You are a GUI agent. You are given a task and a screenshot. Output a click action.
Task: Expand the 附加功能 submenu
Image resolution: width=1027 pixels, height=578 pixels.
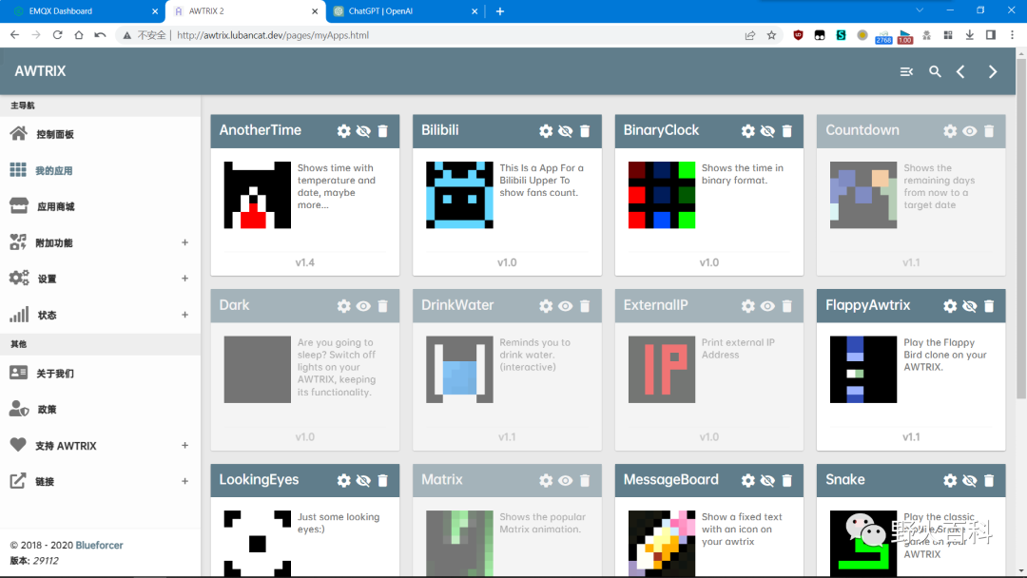click(184, 242)
